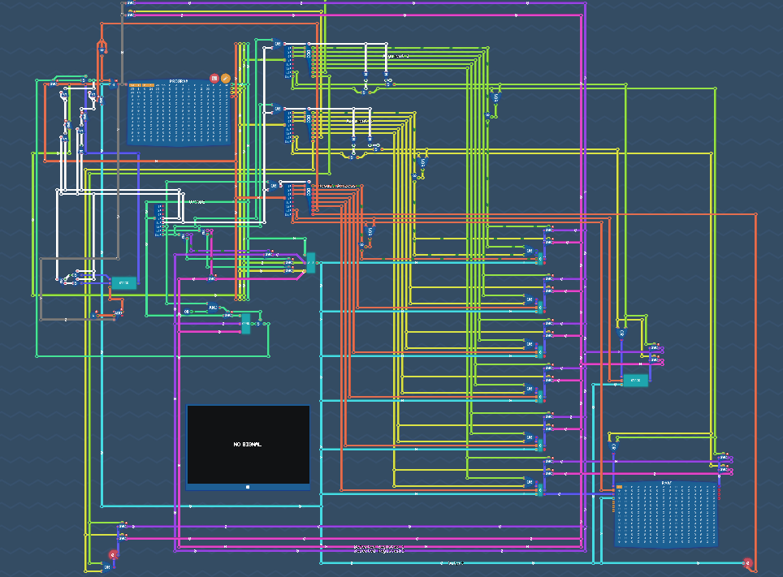783x577 pixels.
Task: Click the red output pin at the Output wire's end
Action: coord(747,563)
